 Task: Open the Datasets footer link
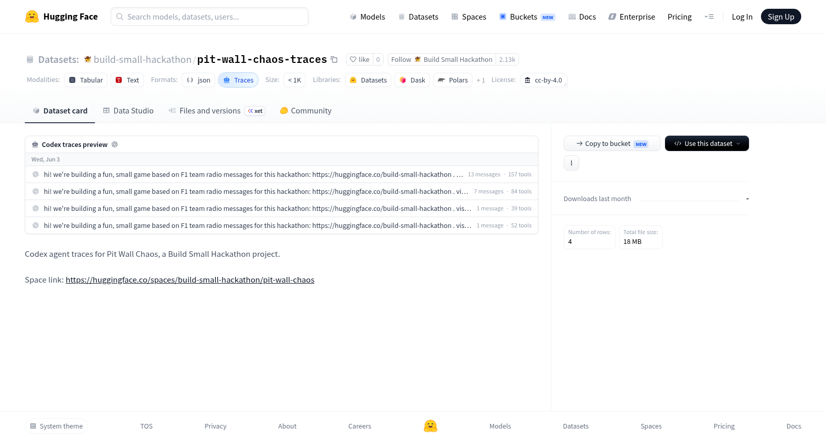(576, 426)
